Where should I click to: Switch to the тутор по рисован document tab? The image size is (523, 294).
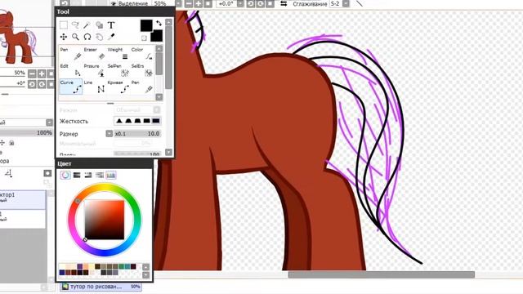[101, 287]
